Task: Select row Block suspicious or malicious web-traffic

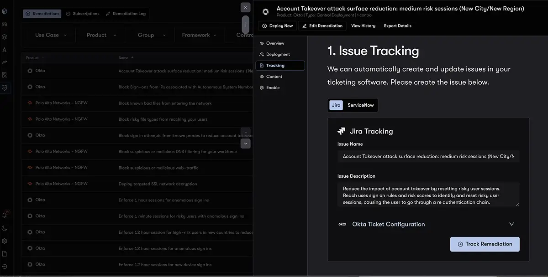Action: click(137, 168)
